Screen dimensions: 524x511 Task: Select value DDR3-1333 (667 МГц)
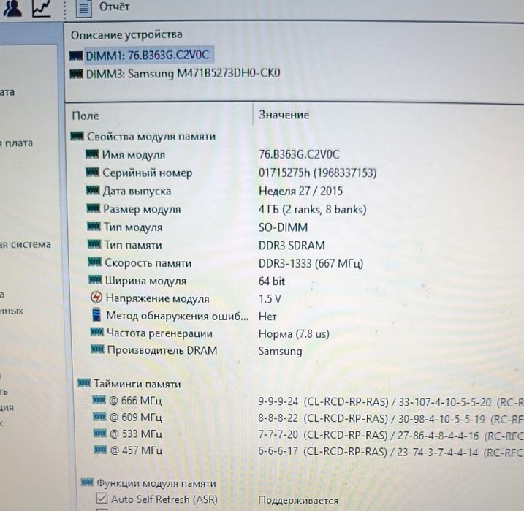tap(311, 264)
